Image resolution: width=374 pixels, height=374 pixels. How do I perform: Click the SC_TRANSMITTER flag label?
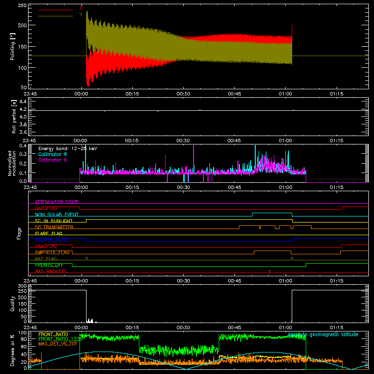54,227
